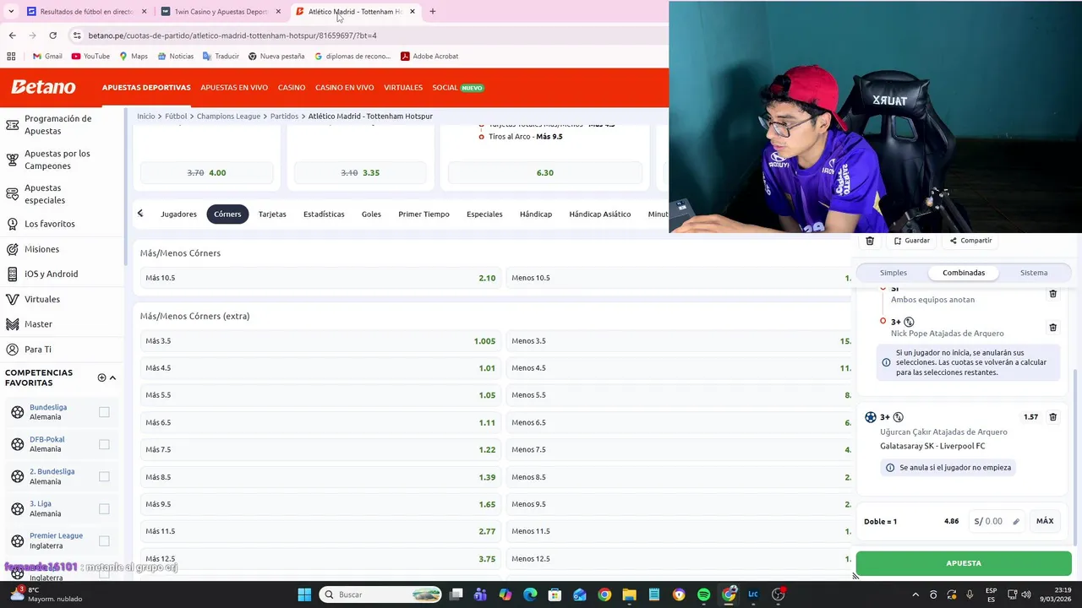Switch betslip to Sistema tab
The image size is (1082, 608).
(x=1034, y=273)
